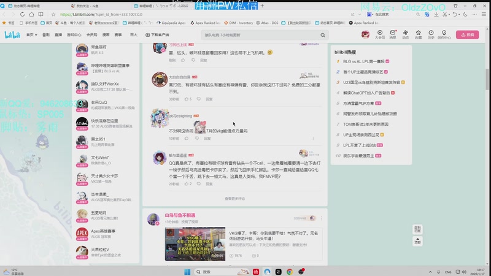Open a new browser tab with plus

262,6
